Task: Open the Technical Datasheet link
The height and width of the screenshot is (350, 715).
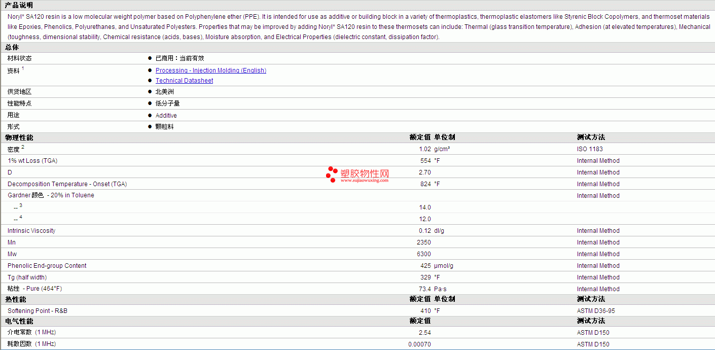Action: click(x=184, y=81)
